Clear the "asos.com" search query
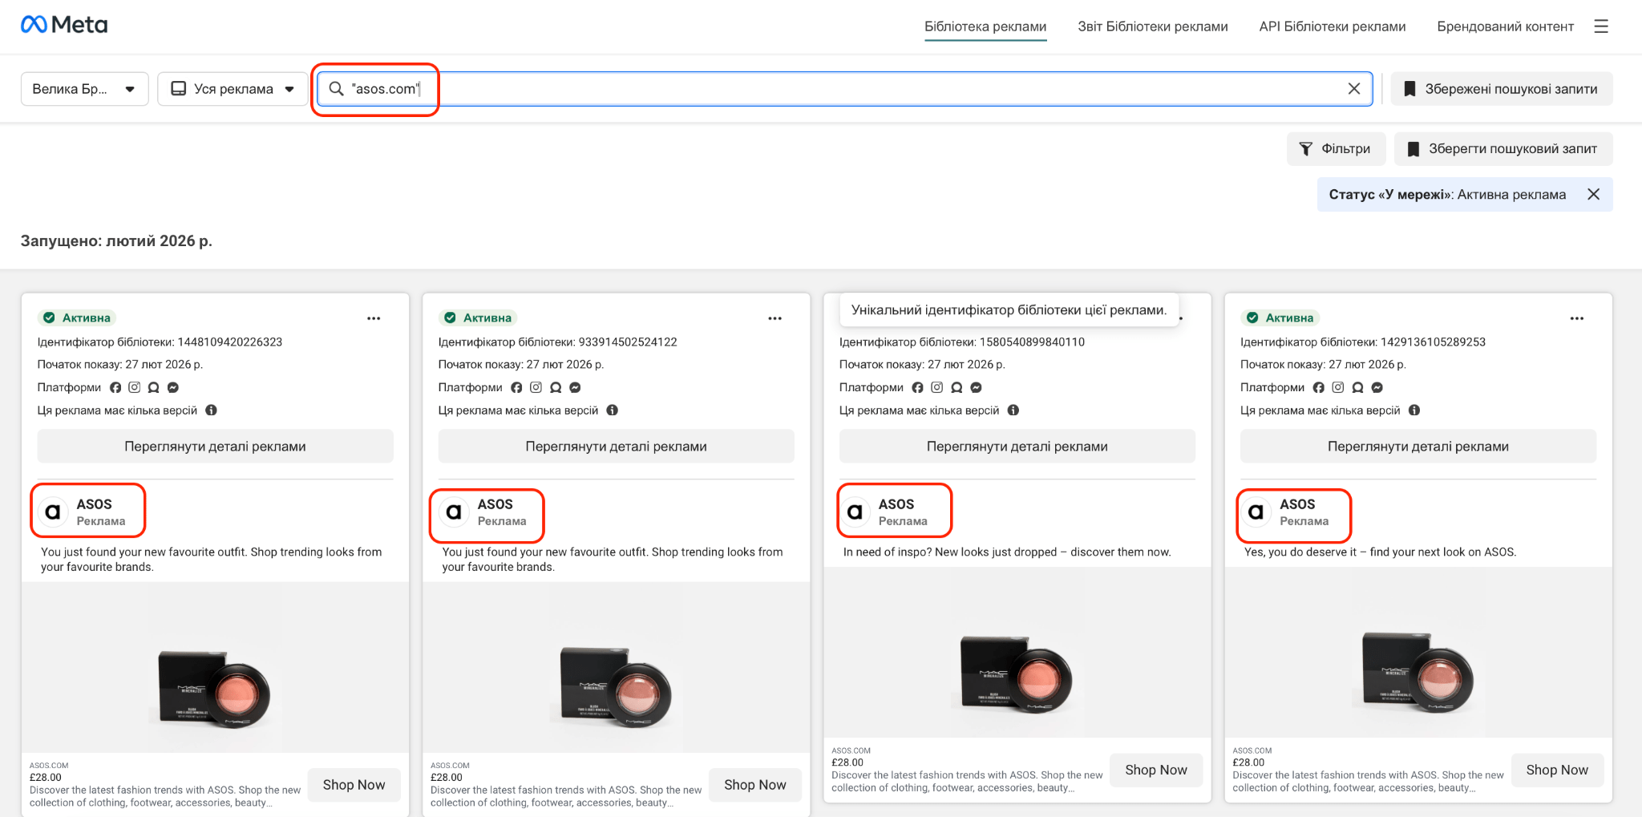The image size is (1642, 817). (x=1354, y=89)
